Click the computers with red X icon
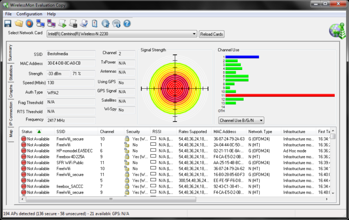The height and width of the screenshot is (220, 349). [51, 24]
